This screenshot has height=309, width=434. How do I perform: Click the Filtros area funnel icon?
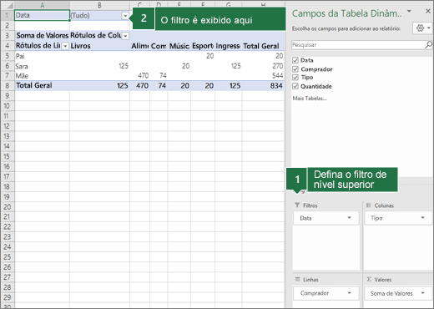click(x=297, y=205)
